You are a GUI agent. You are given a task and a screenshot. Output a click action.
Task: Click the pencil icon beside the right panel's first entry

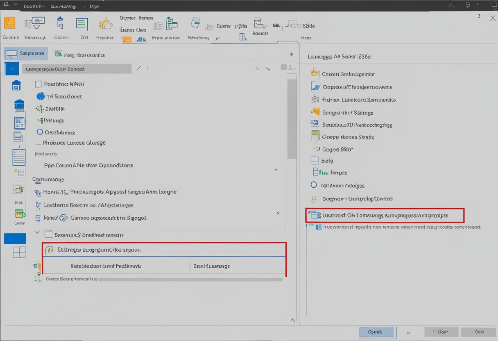click(x=138, y=68)
